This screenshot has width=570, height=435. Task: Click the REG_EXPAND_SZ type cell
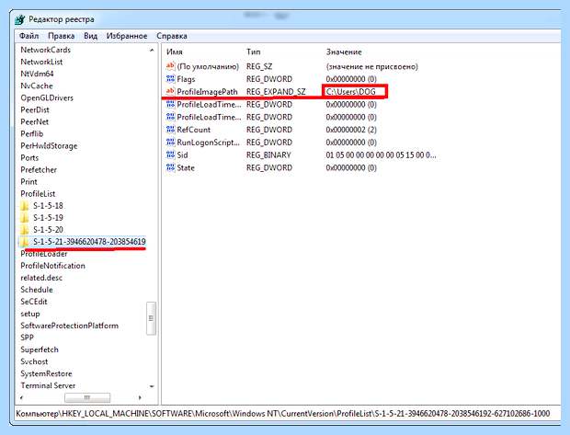[x=276, y=92]
